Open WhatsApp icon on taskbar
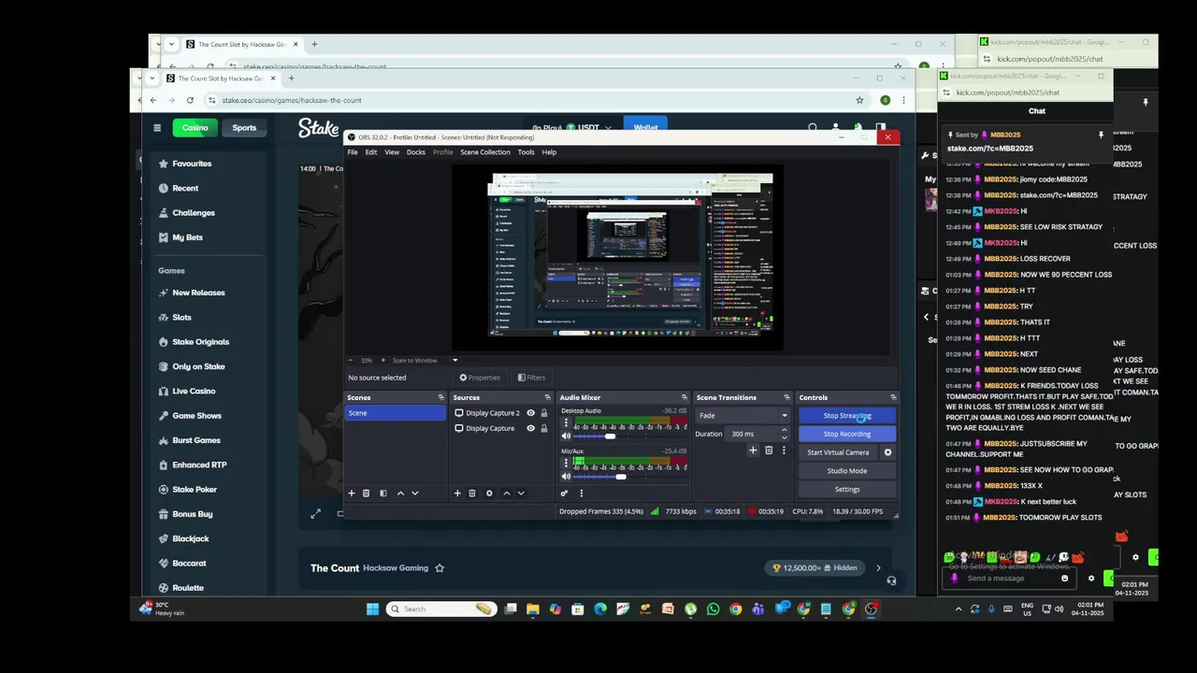Image resolution: width=1197 pixels, height=673 pixels. (714, 609)
